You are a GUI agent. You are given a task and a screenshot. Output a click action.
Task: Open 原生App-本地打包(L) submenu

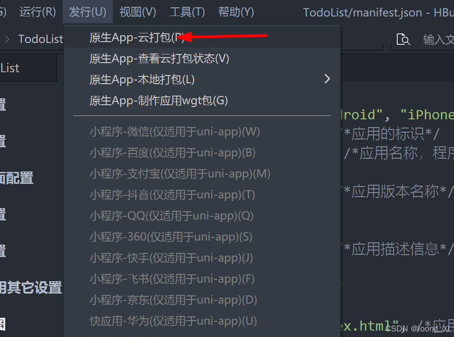(202, 79)
